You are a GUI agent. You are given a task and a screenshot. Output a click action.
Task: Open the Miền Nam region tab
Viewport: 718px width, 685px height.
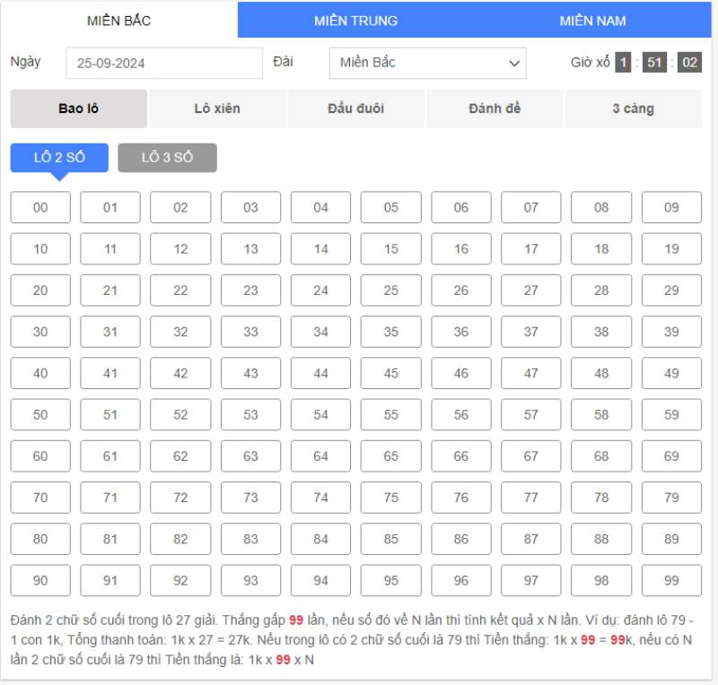click(592, 21)
